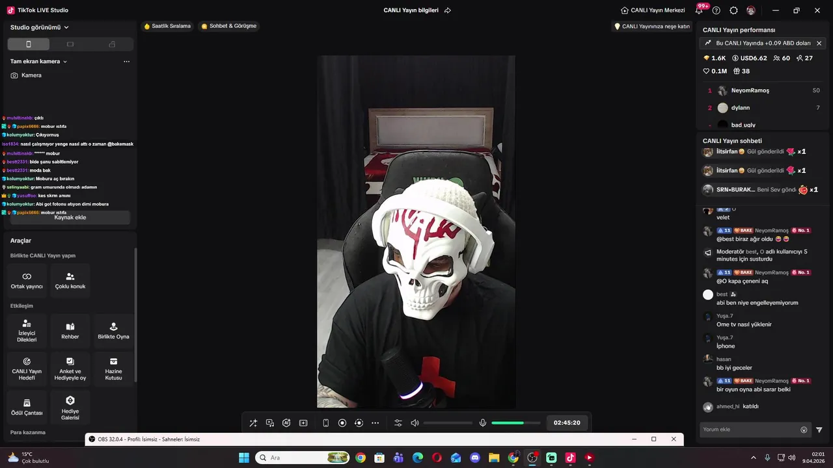Expand the Tam ekran kamera scene dropdown
Viewport: 833px width, 468px height.
[39, 61]
